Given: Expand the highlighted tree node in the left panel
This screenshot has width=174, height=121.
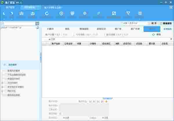Looking at the screenshot, I should click(5, 65).
